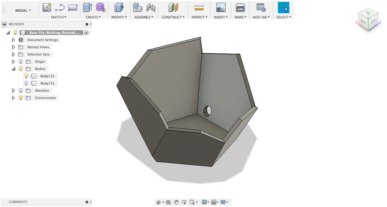The height and width of the screenshot is (207, 387).
Task: Click the LEFT face of ViewCube
Action: tap(373, 22)
